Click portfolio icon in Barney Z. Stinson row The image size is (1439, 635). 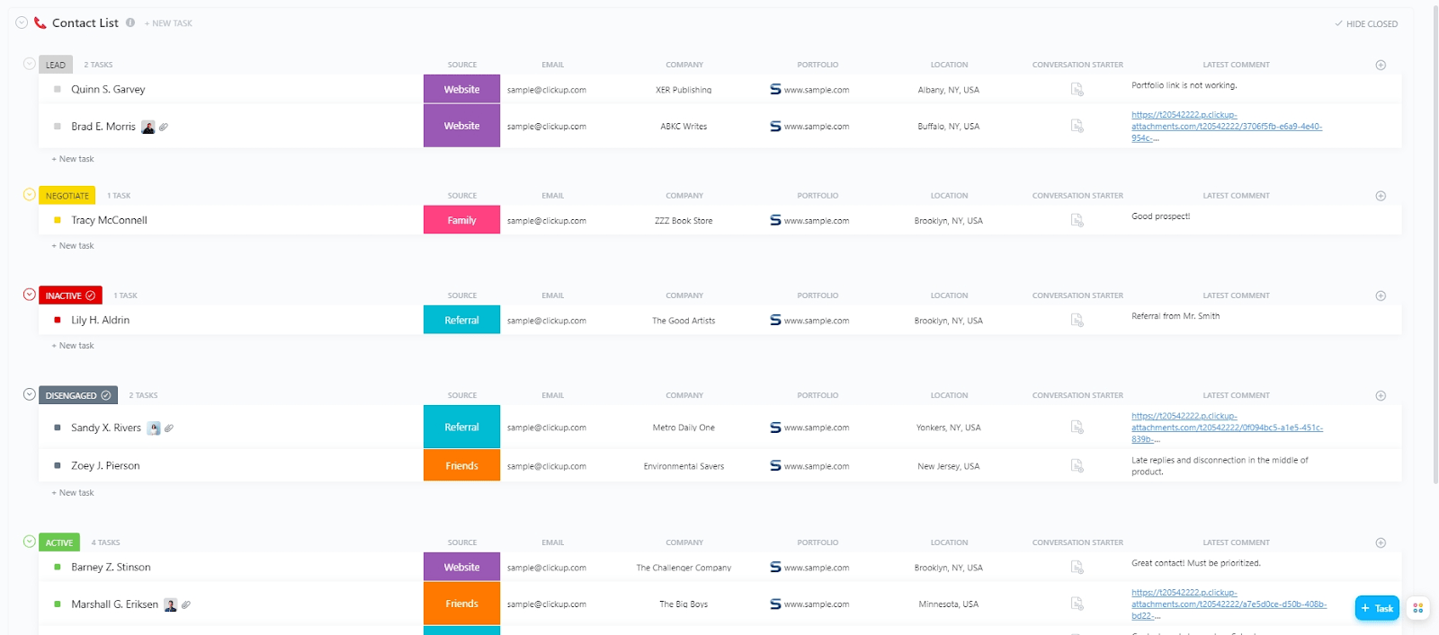775,567
